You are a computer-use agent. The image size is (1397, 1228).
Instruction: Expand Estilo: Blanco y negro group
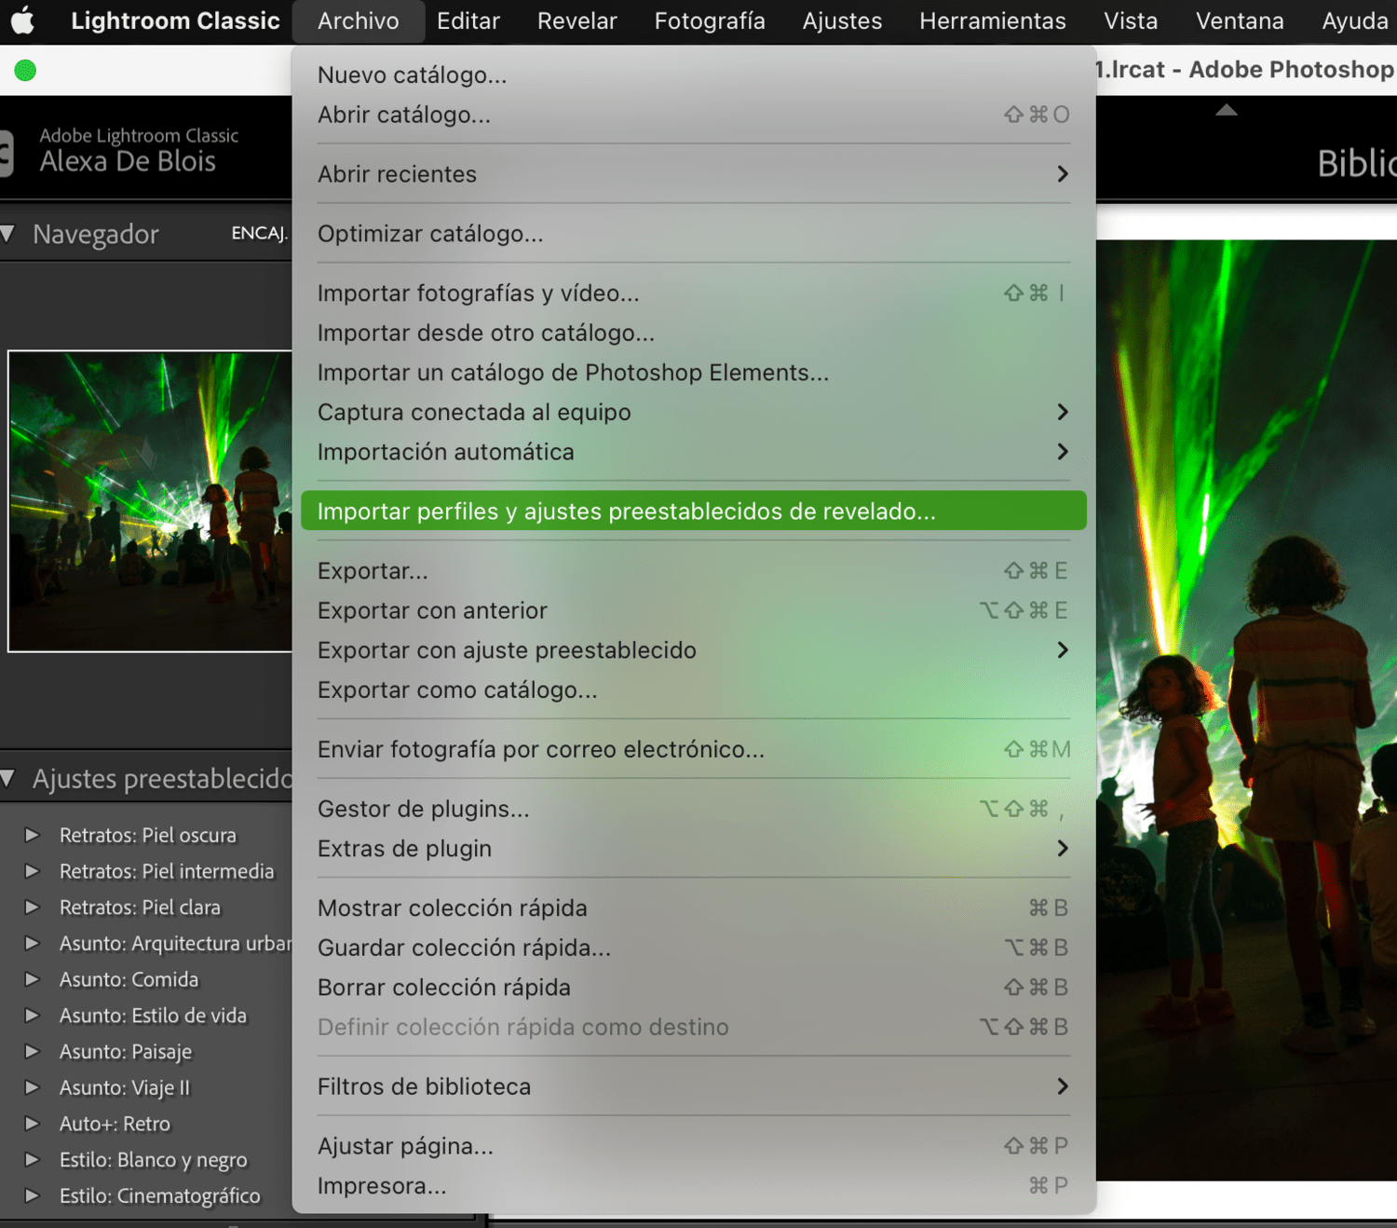(32, 1160)
